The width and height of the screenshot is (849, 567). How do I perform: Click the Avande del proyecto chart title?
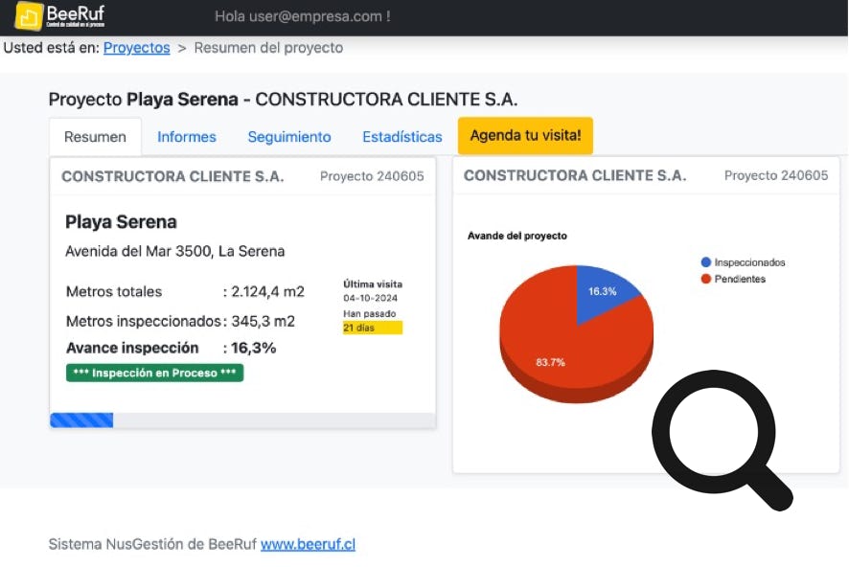click(x=517, y=236)
